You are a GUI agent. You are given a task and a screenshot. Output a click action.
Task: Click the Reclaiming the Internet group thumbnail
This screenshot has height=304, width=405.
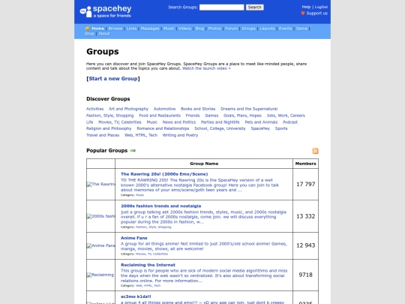pyautogui.click(x=100, y=275)
